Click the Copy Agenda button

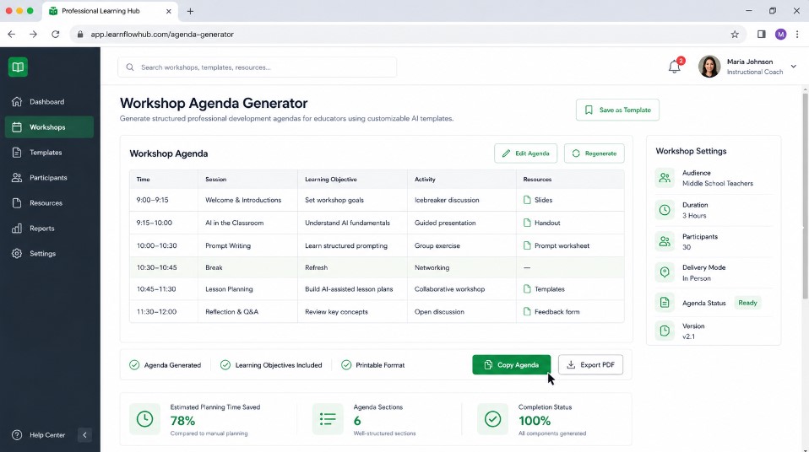(511, 365)
